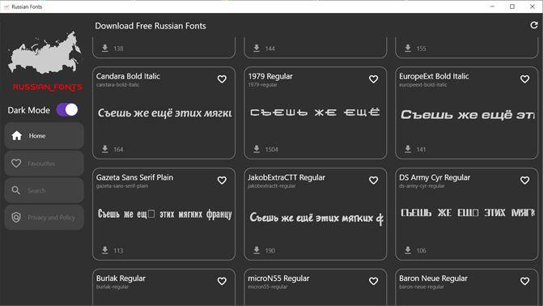
Task: Click the shield icon beside Privacy and Policy
Action: 16,218
